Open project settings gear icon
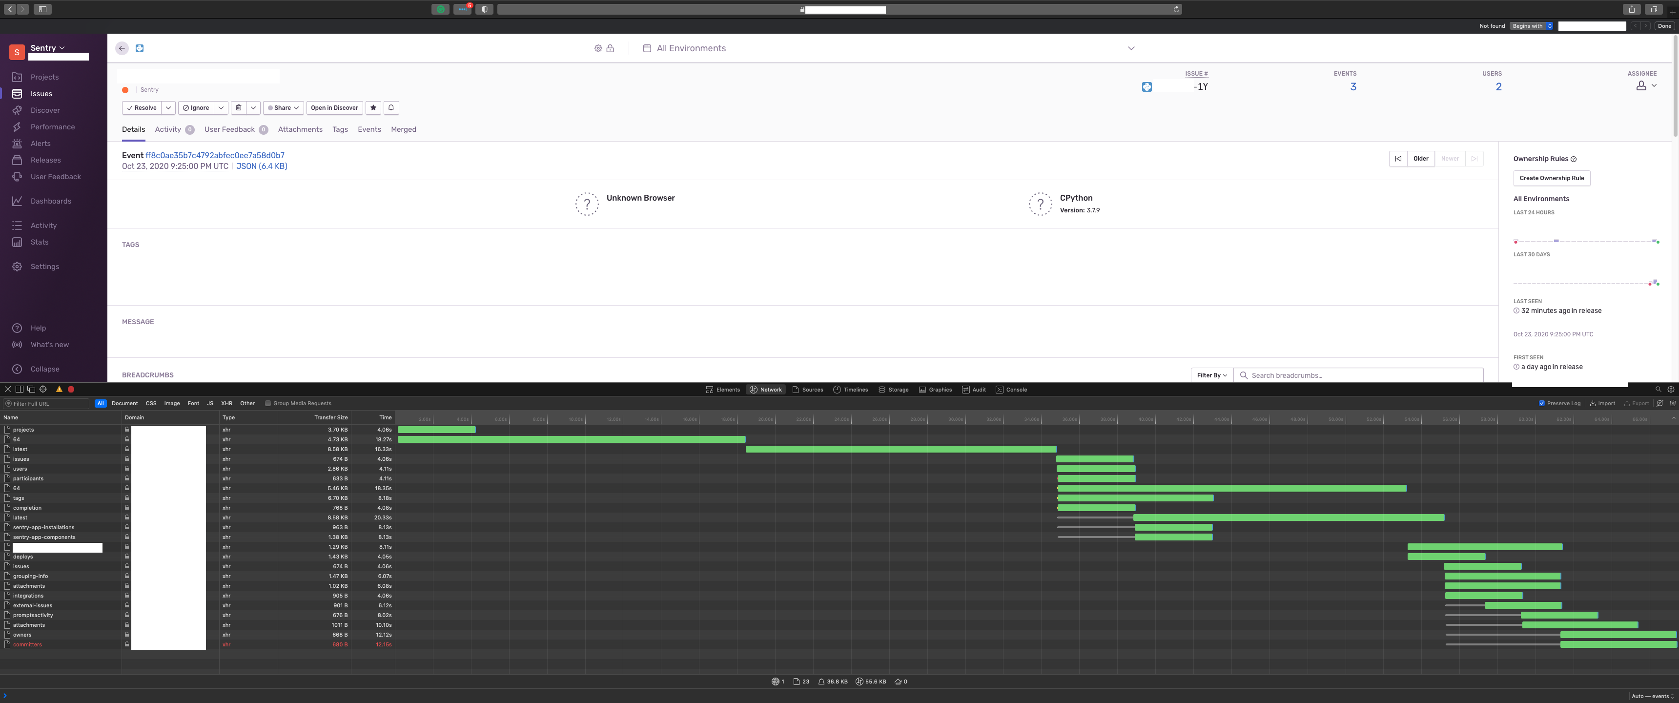This screenshot has height=703, width=1679. 598,48
